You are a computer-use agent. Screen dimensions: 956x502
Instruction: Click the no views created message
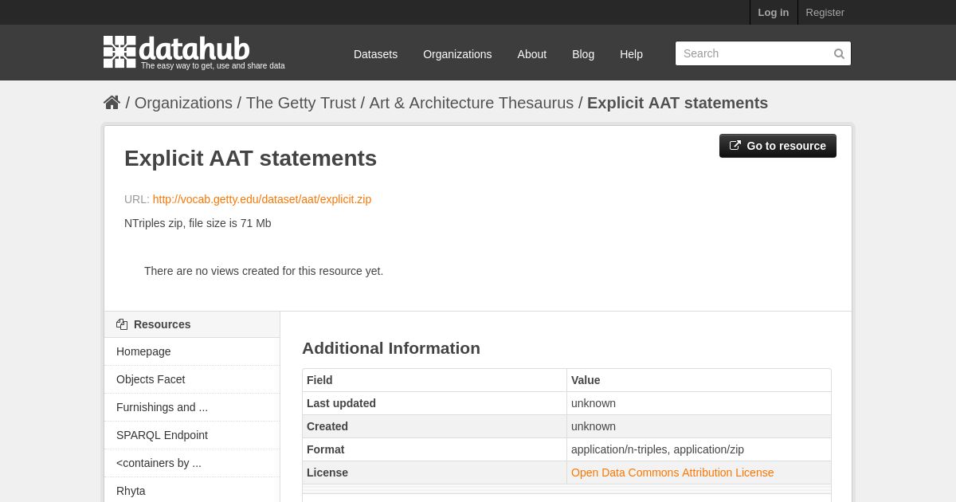(264, 271)
